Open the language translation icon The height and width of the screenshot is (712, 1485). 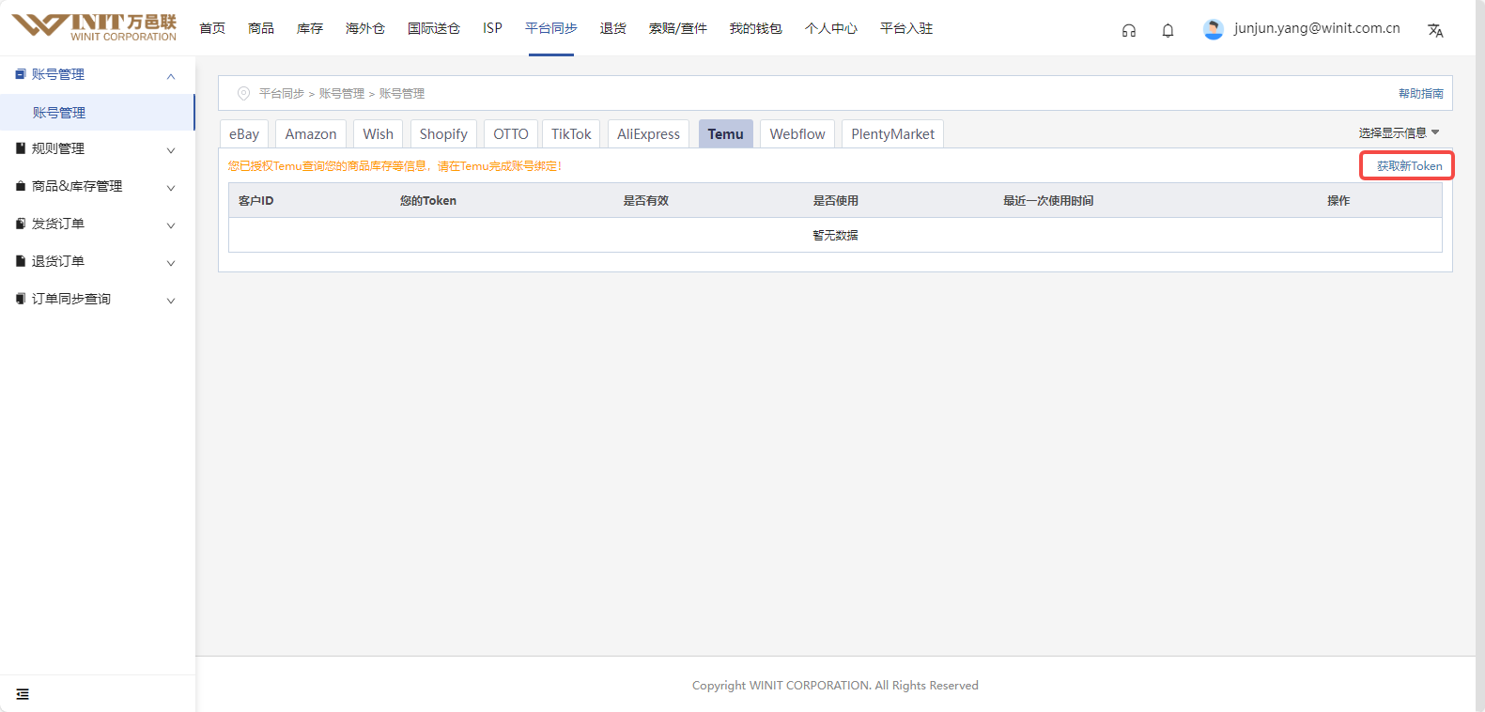pyautogui.click(x=1435, y=30)
